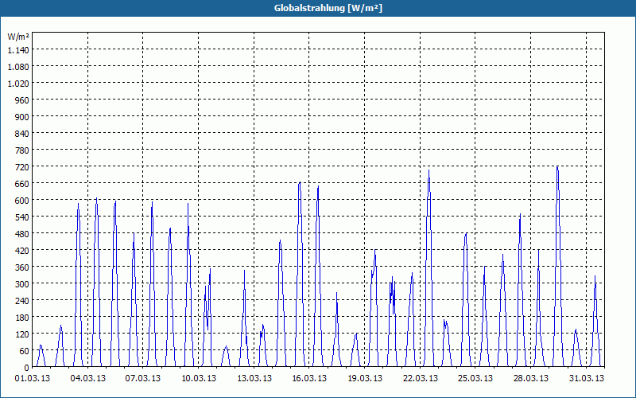Viewport: 636px width, 398px height.
Task: Select the 25.03.13 date label
Action: click(x=475, y=379)
